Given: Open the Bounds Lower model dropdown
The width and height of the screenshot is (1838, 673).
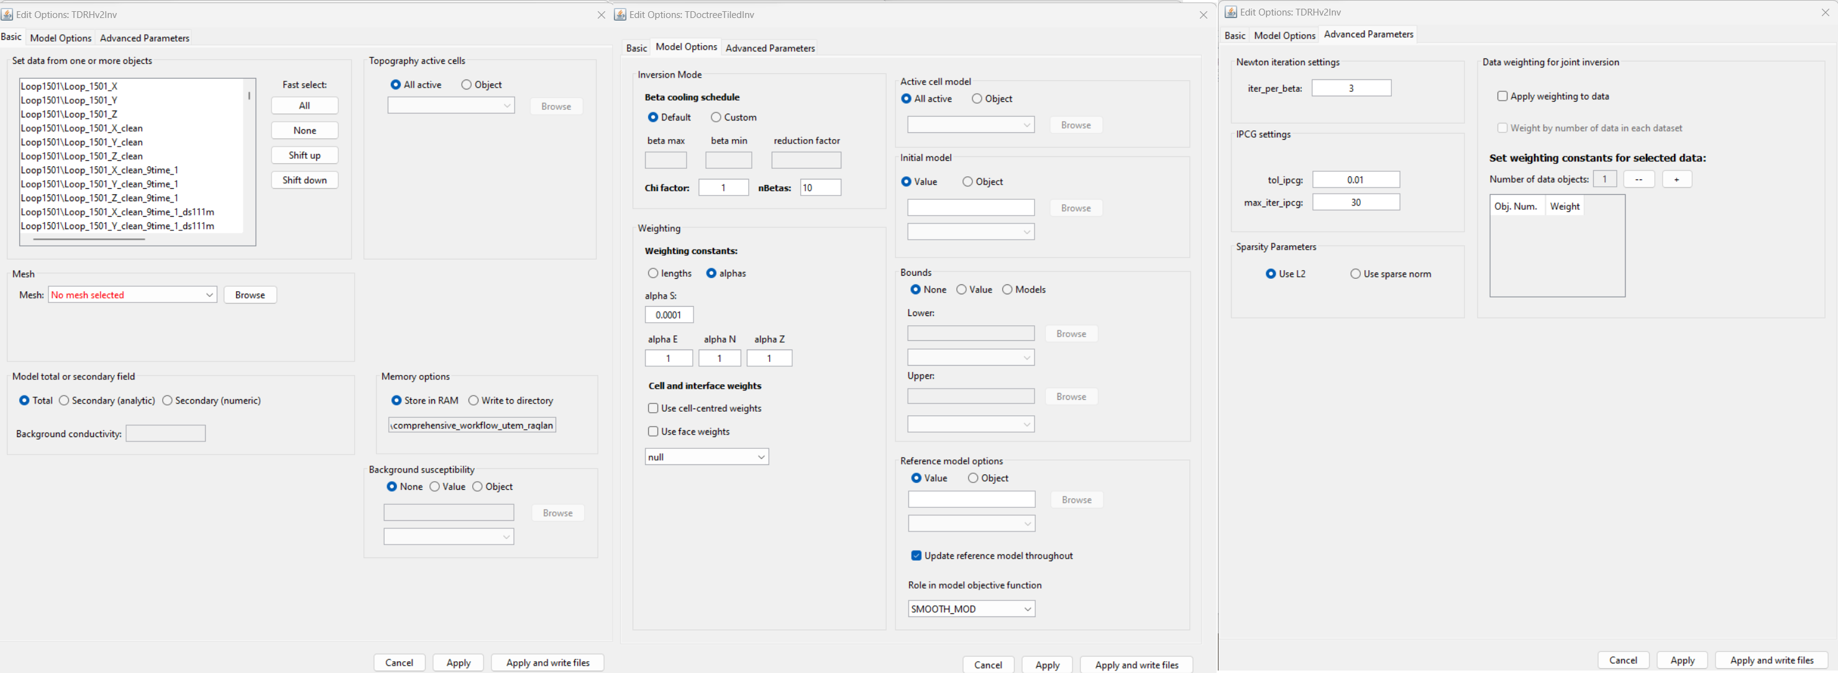Looking at the screenshot, I should 971,358.
